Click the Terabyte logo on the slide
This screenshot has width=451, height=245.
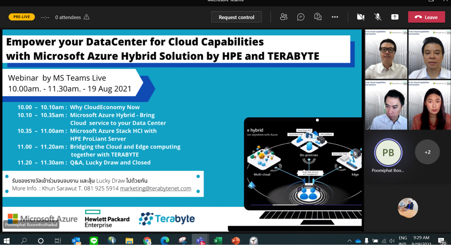pyautogui.click(x=167, y=219)
